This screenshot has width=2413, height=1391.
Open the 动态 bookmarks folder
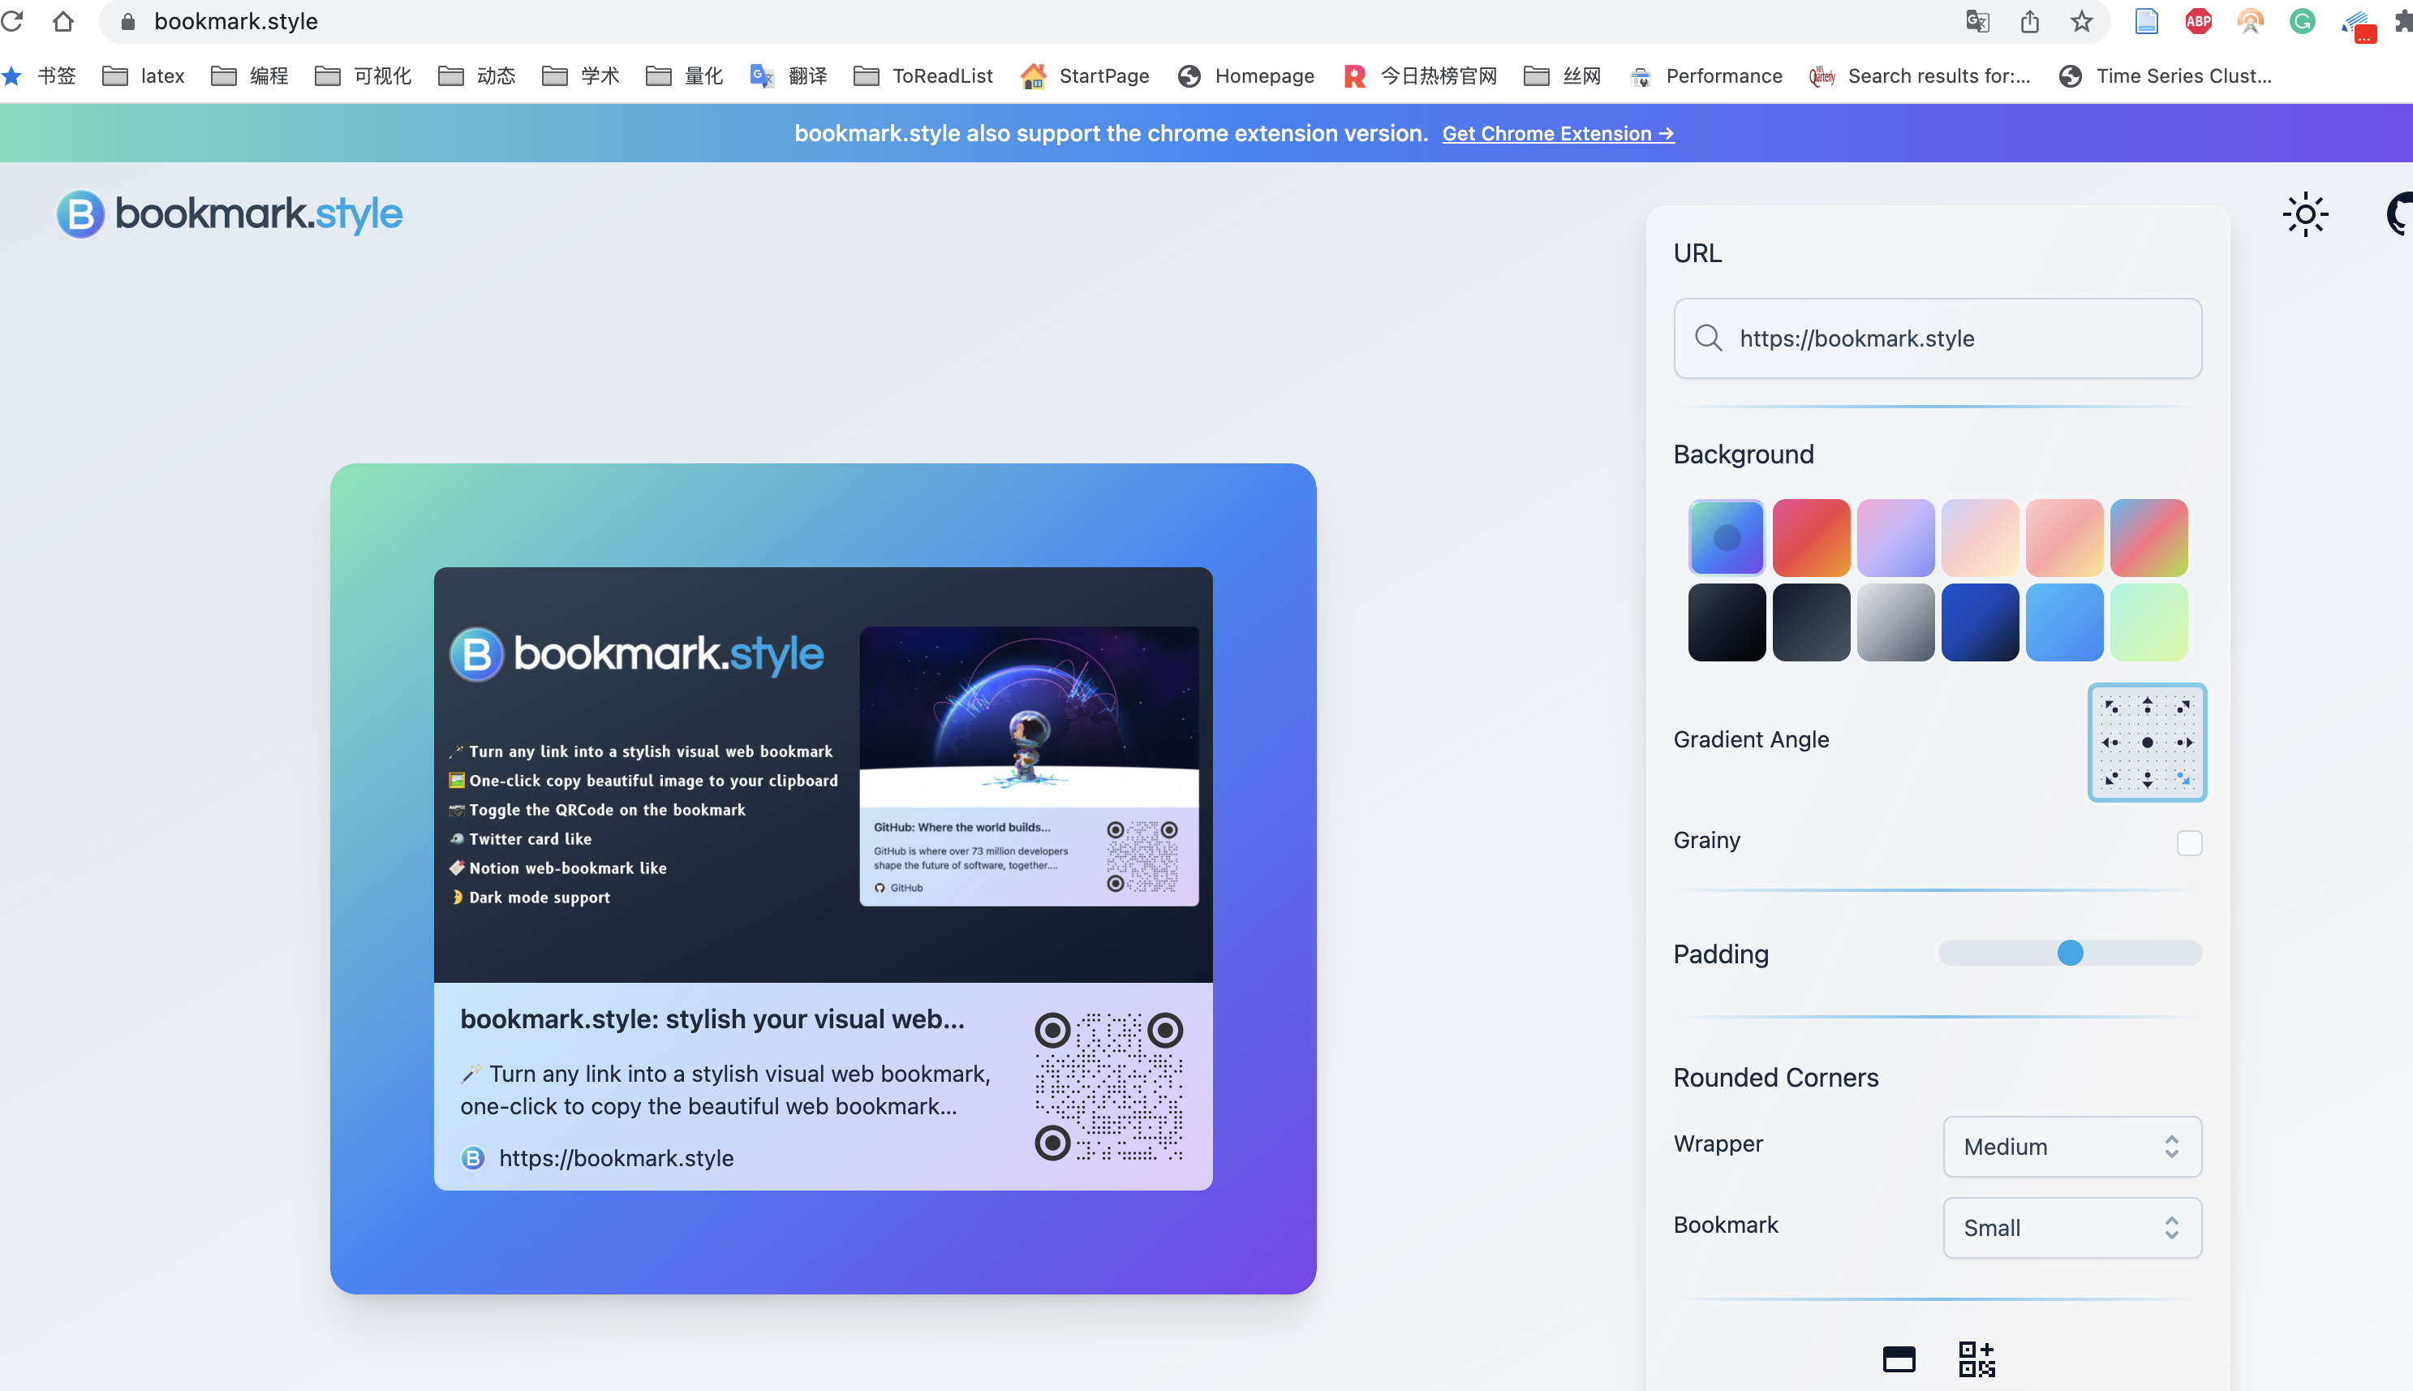tap(476, 75)
